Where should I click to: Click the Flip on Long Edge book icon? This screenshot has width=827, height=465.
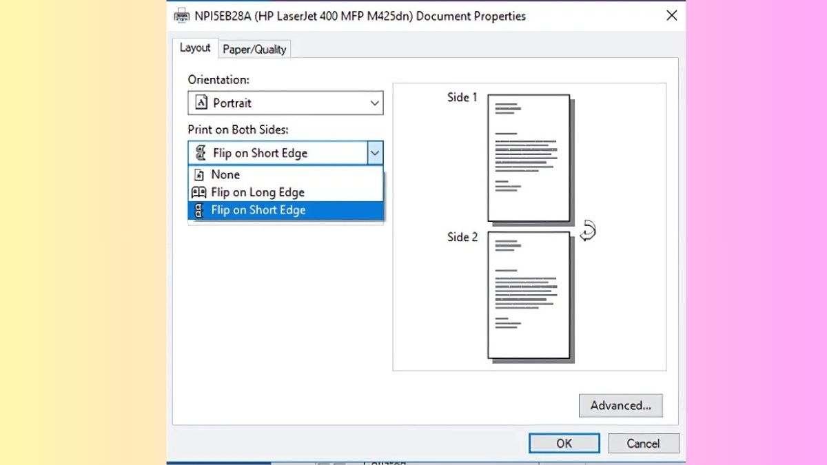198,192
